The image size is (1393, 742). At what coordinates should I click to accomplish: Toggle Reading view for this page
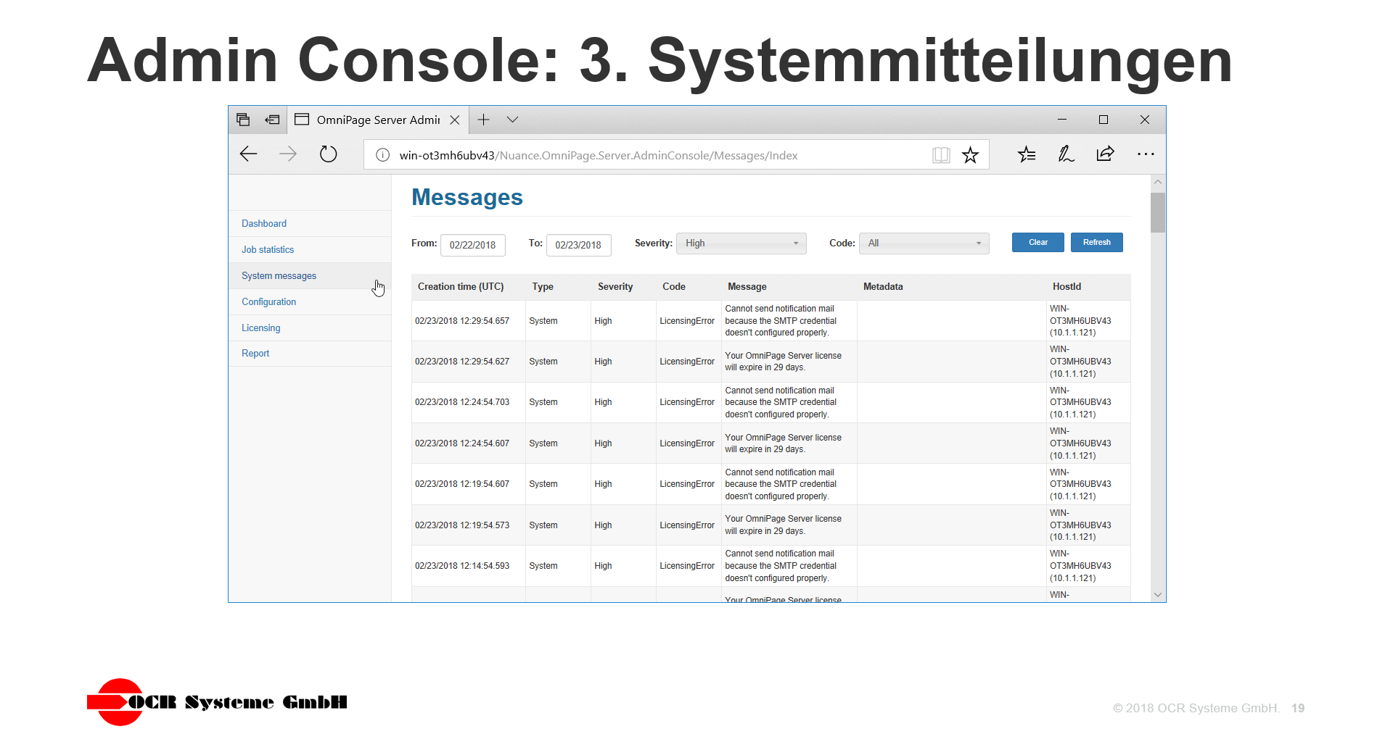[940, 154]
